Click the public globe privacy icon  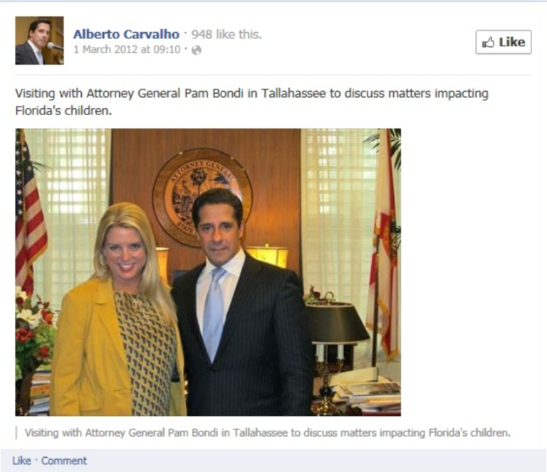197,50
